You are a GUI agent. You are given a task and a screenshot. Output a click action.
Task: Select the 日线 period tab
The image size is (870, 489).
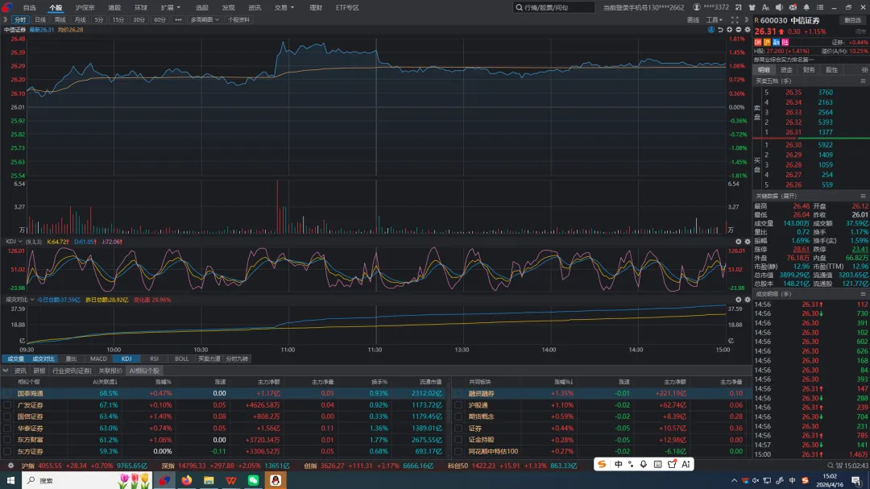40,19
